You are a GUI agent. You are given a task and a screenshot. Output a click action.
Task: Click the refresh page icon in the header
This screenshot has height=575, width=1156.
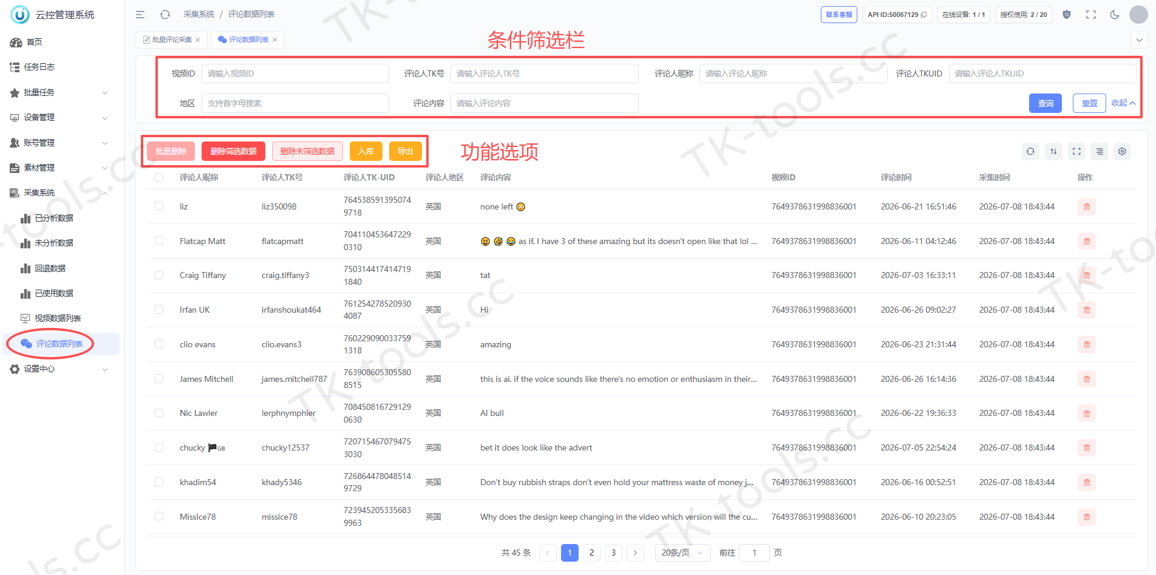[x=165, y=15]
